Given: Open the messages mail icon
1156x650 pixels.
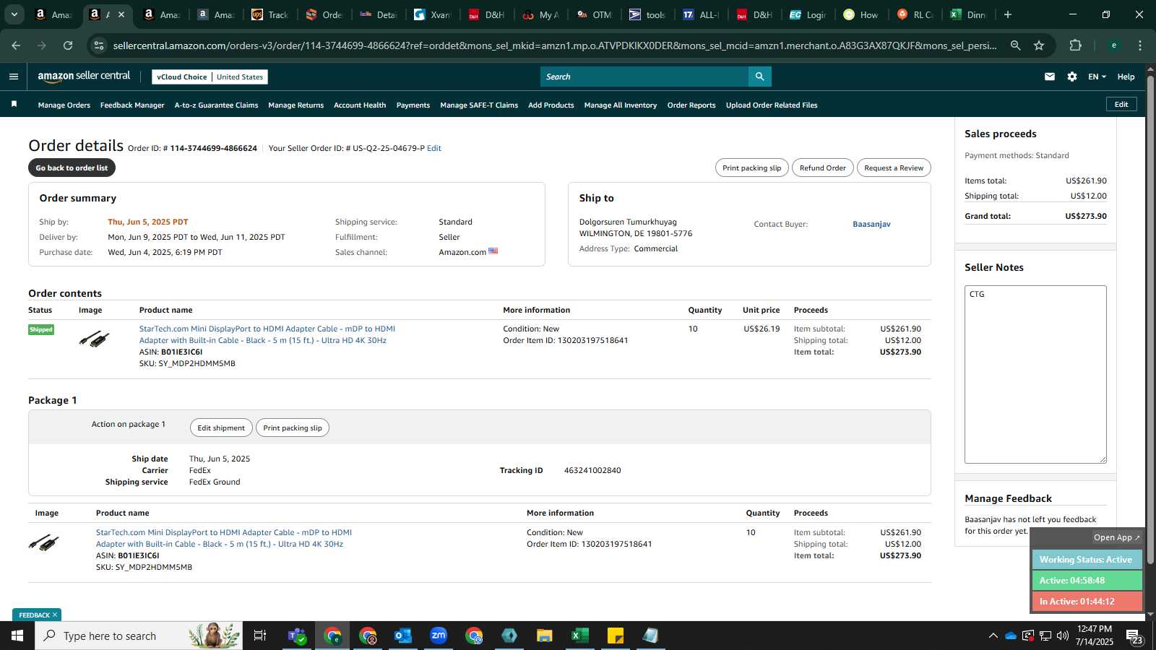Looking at the screenshot, I should 1050,77.
